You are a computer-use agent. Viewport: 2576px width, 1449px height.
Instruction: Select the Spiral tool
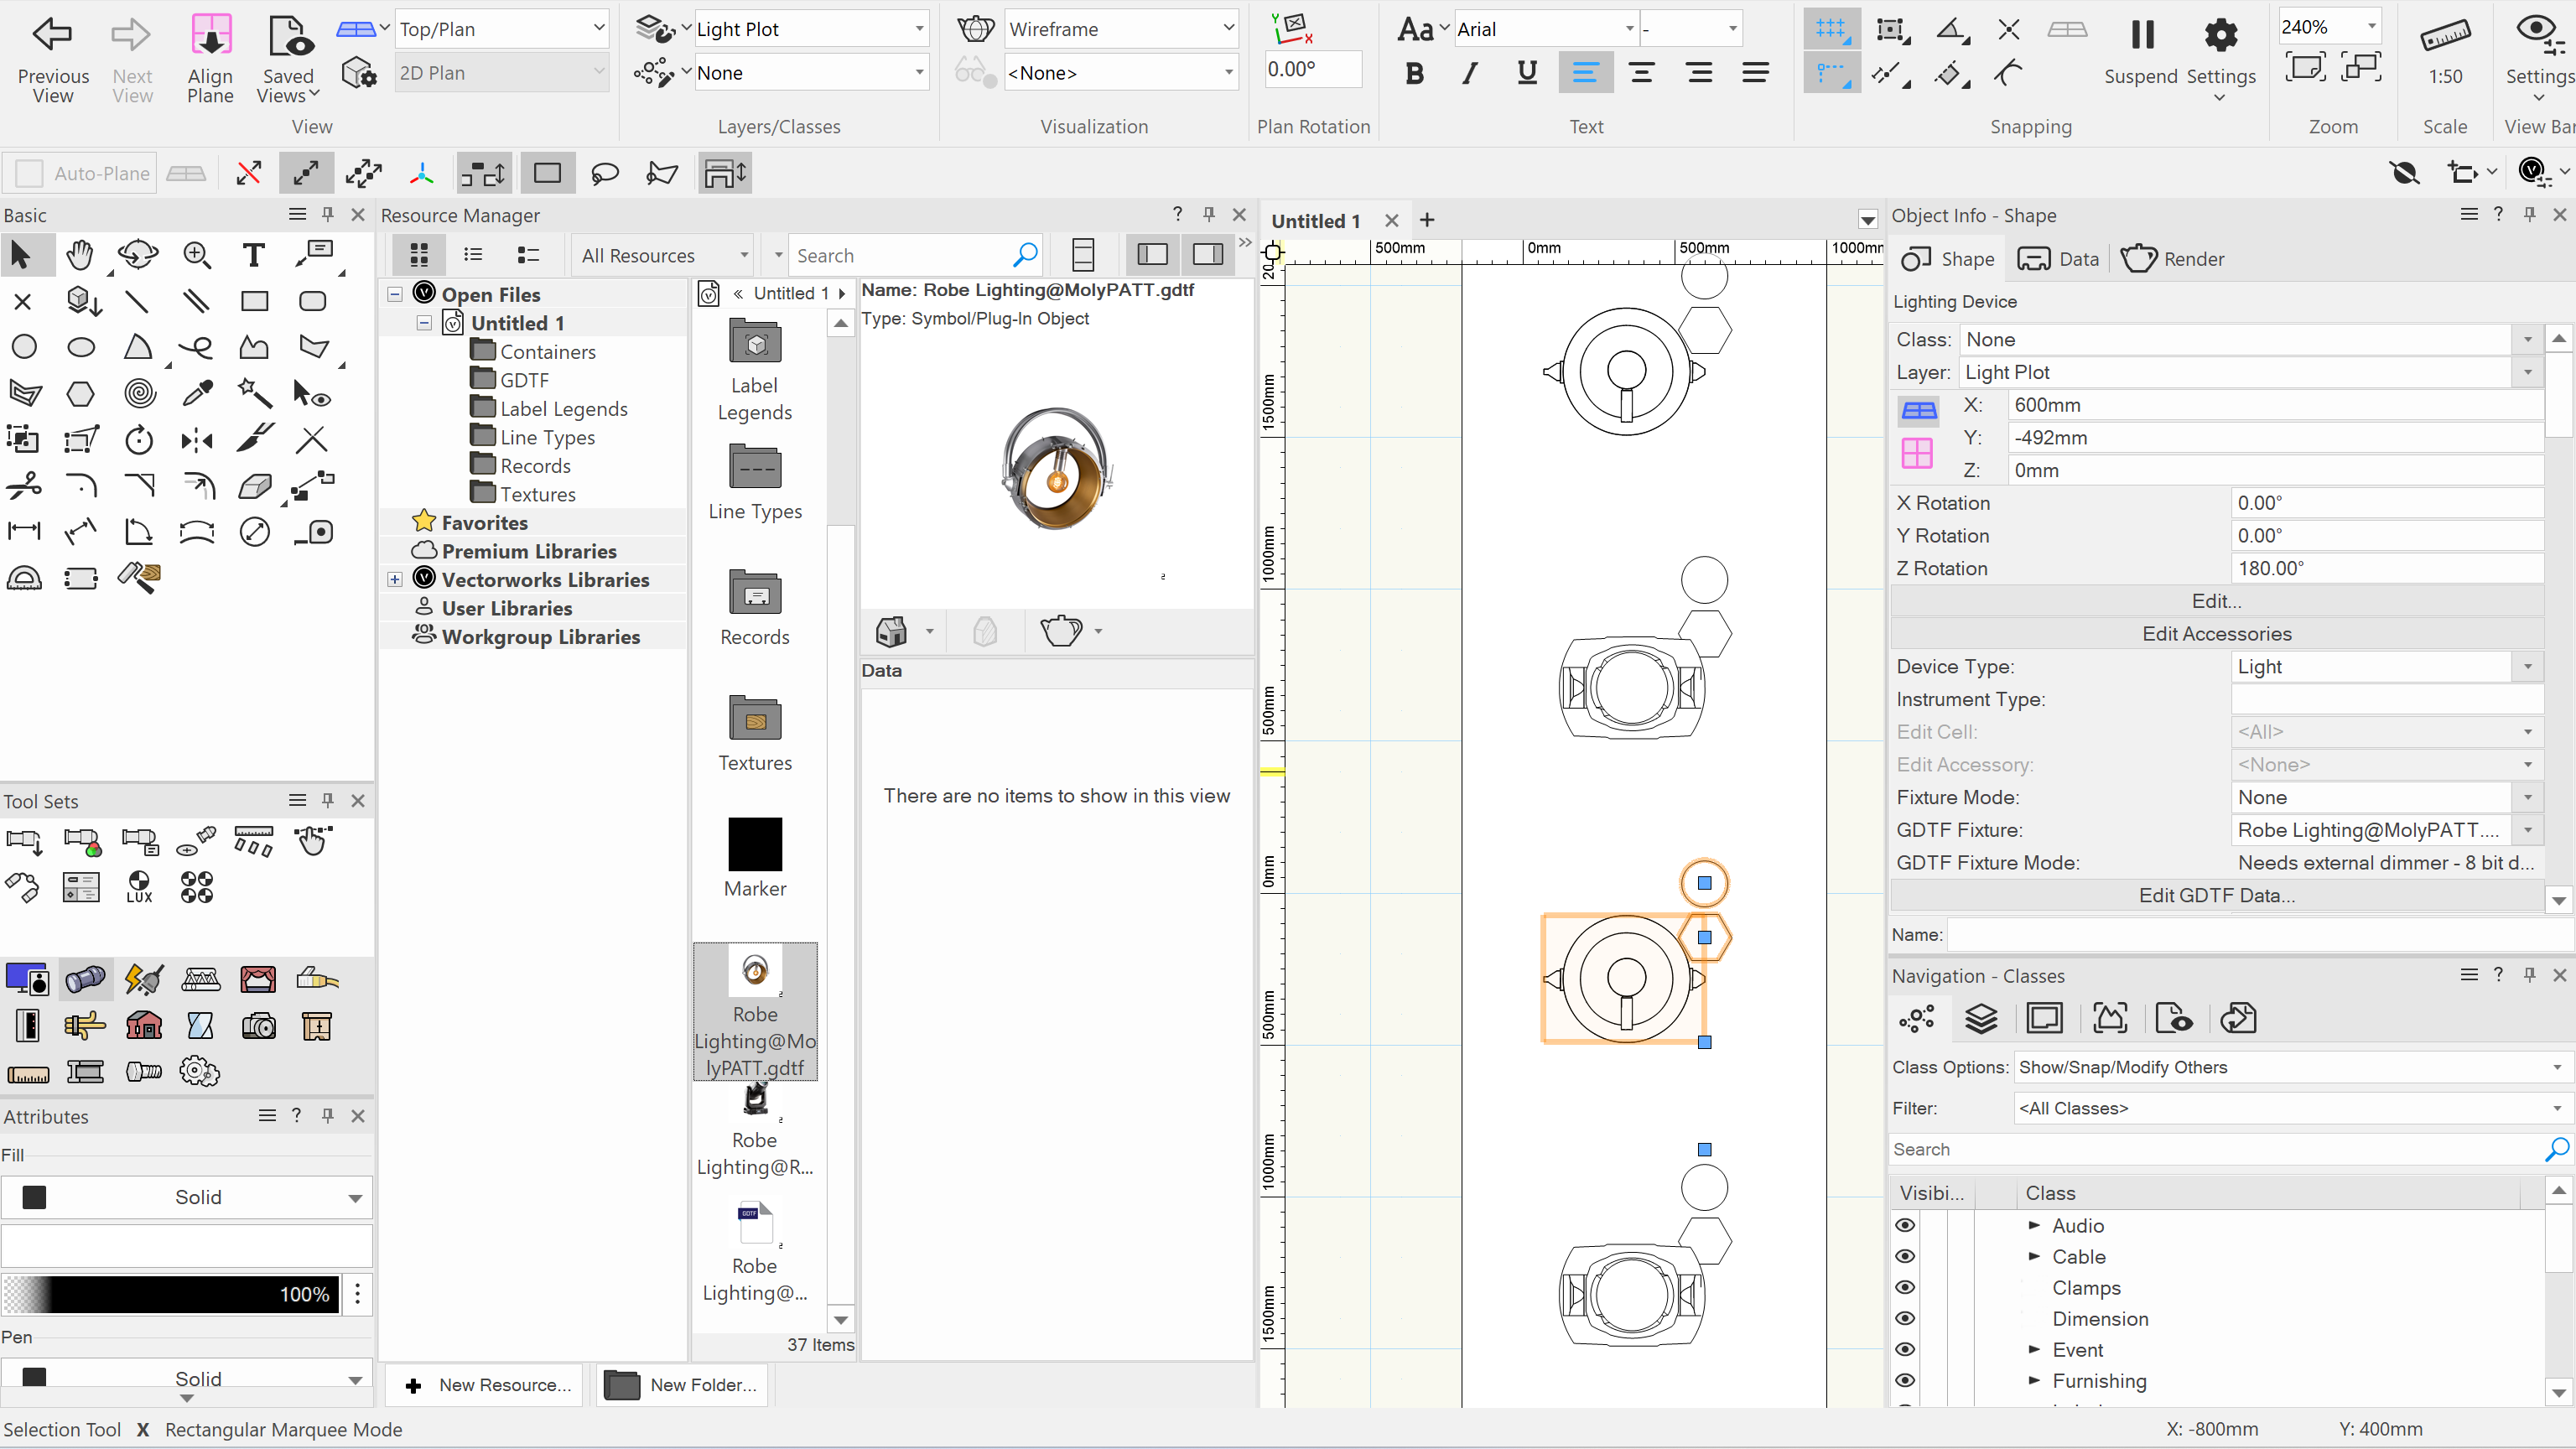point(139,393)
